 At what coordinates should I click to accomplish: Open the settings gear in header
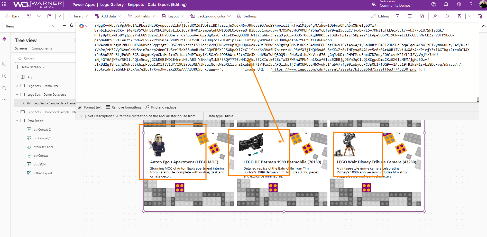[x=459, y=4]
